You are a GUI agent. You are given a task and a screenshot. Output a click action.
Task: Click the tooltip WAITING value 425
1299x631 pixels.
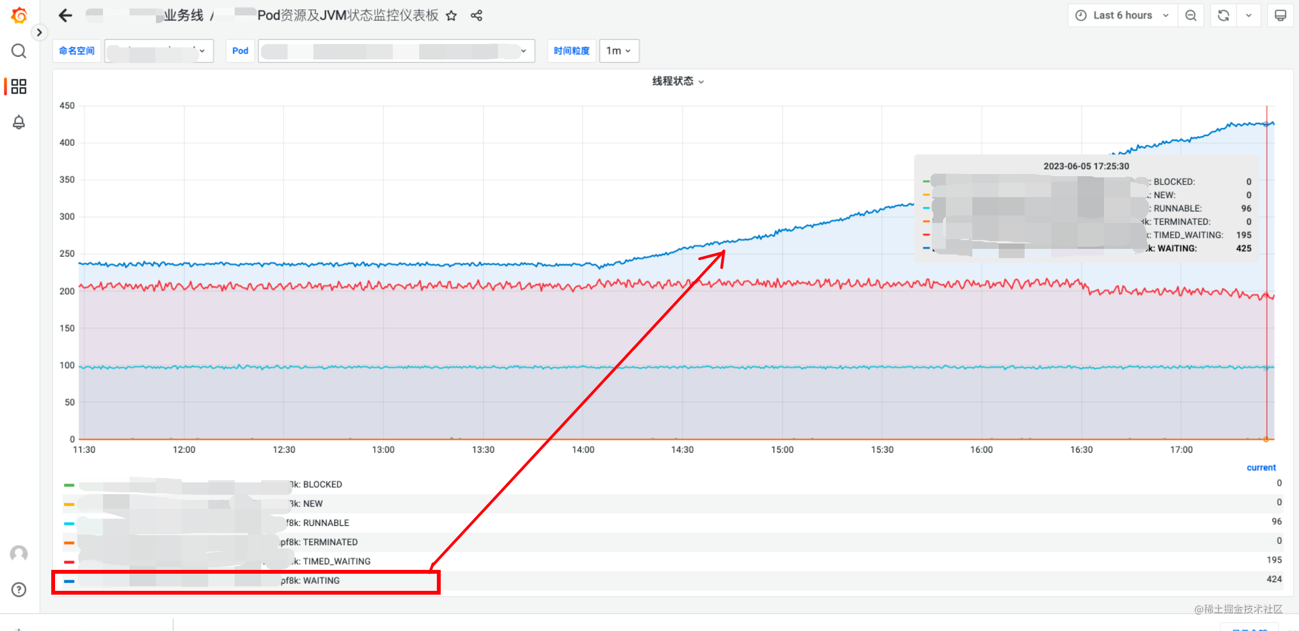(x=1243, y=248)
